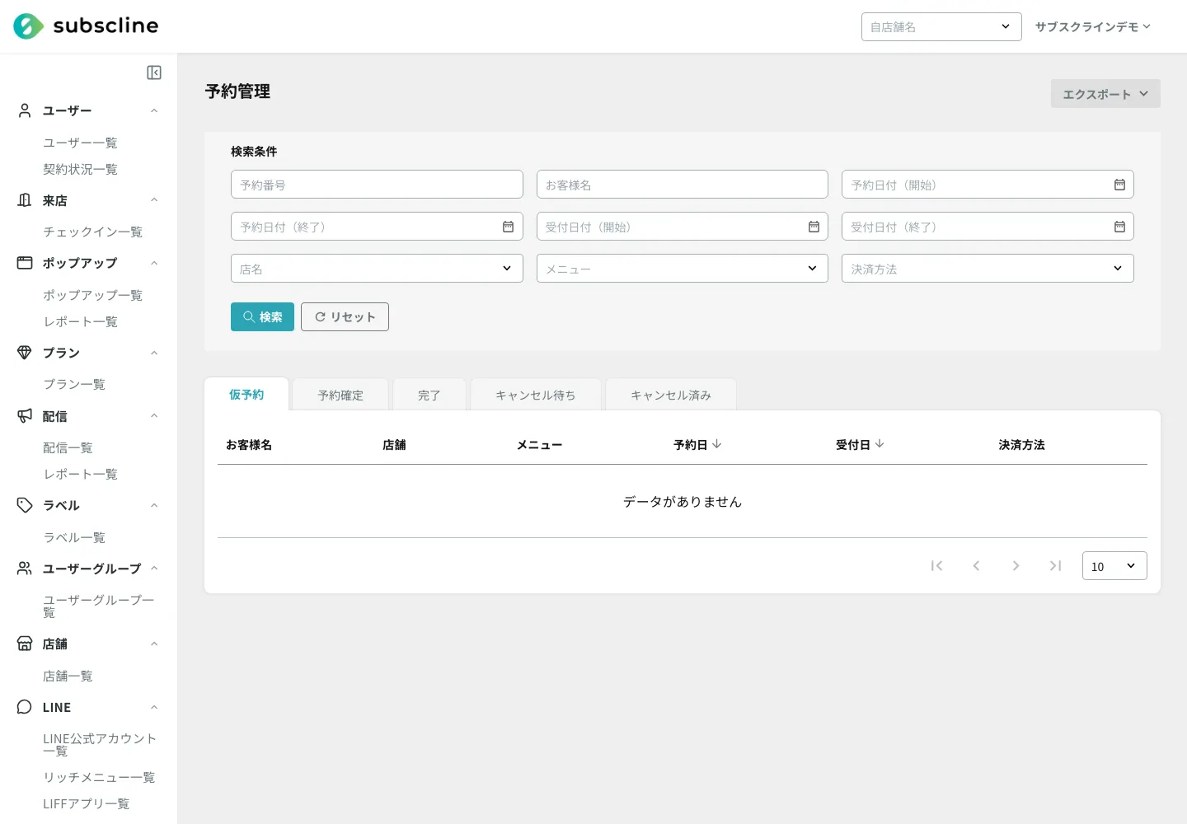Open the メニュー select box
Image resolution: width=1187 pixels, height=824 pixels.
coord(683,269)
